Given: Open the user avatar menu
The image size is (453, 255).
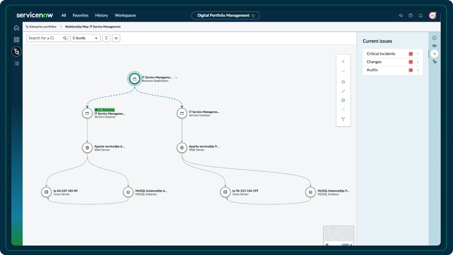Looking at the screenshot, I should pos(433,16).
